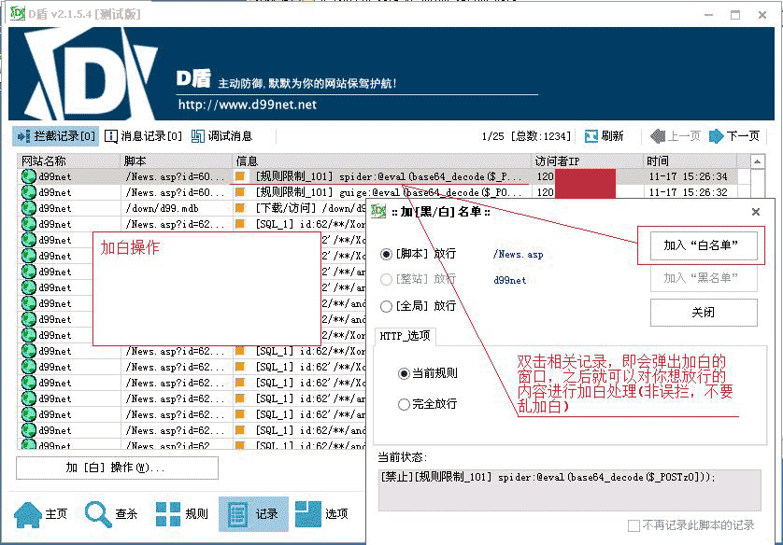The height and width of the screenshot is (545, 783).
Task: Click orange marker of spider:@eval row
Action: tap(240, 176)
